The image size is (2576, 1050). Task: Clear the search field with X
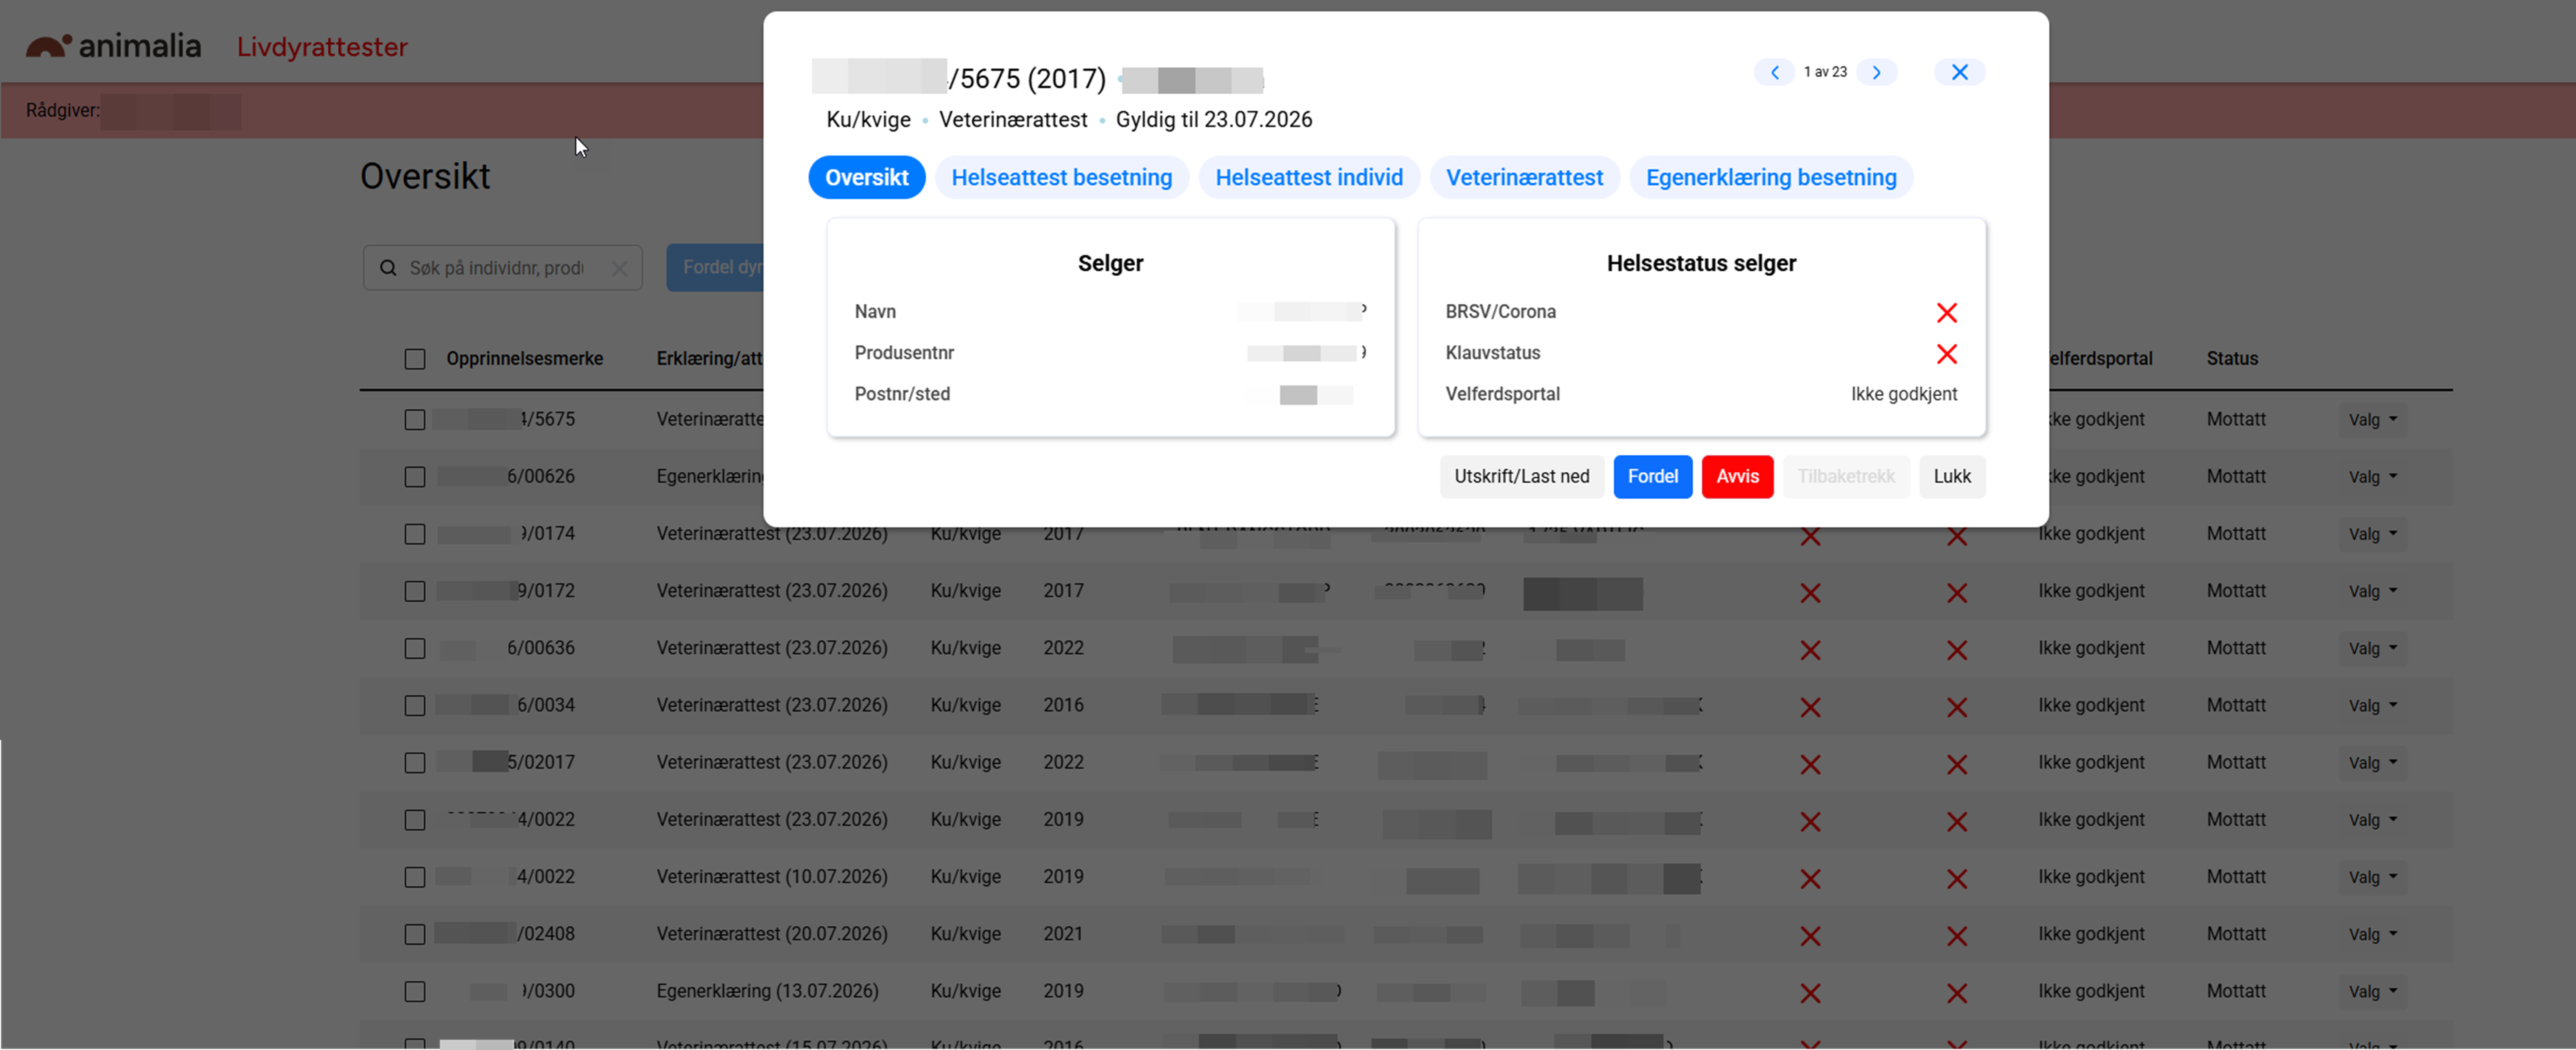pos(620,268)
